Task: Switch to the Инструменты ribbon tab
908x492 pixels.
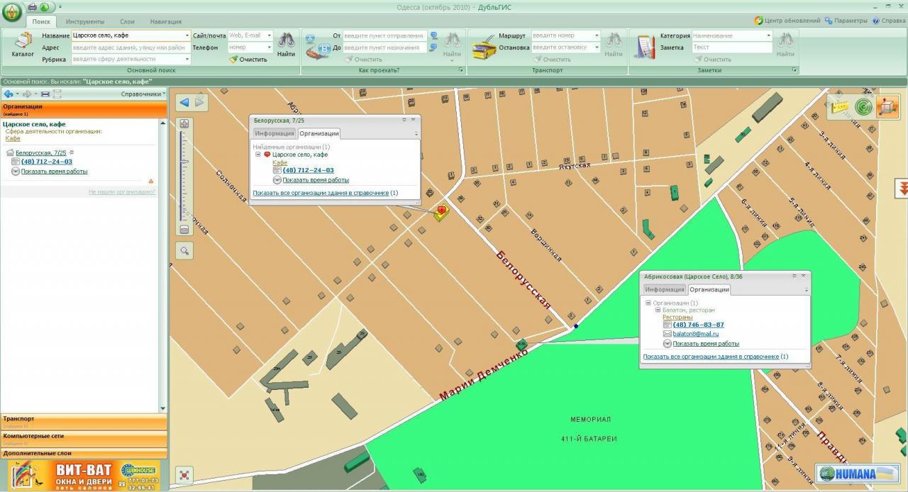Action: point(84,21)
